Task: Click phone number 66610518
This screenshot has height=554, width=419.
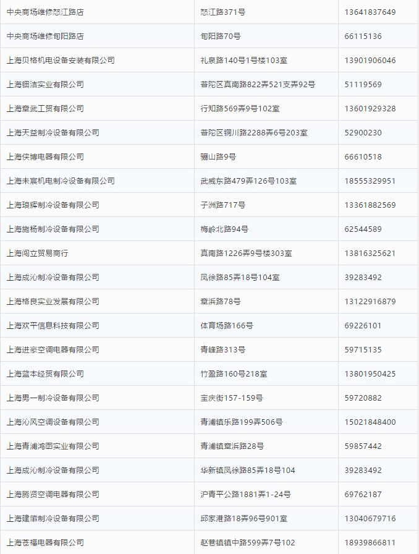Action: 363,156
